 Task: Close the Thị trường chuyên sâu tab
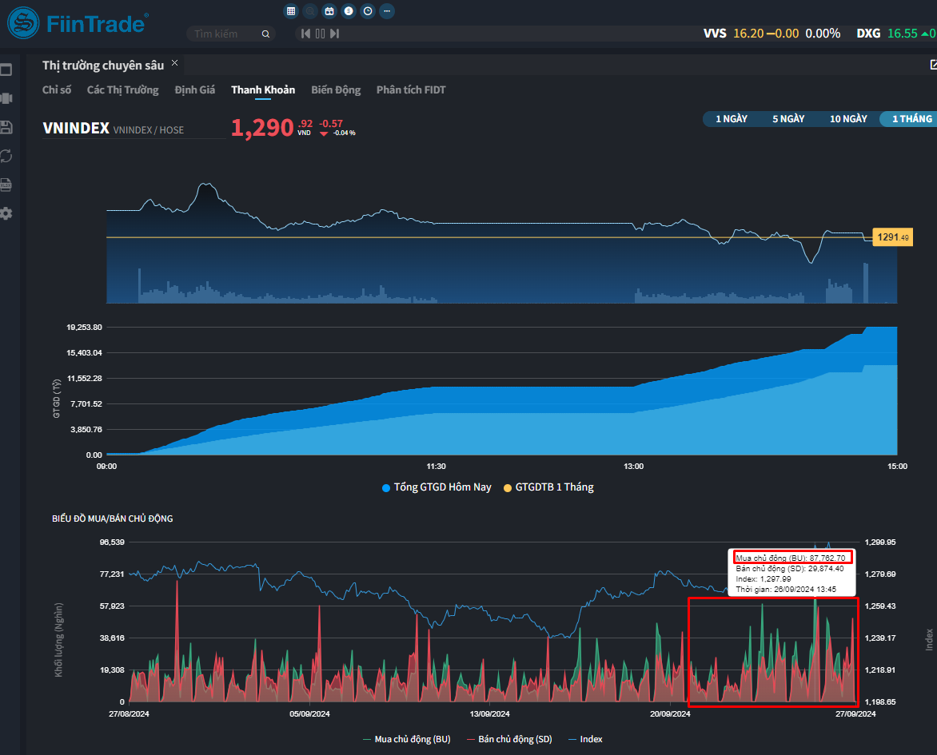coord(174,63)
